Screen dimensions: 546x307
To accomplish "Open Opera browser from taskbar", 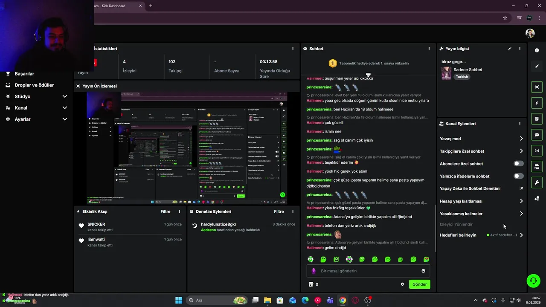I will 355,300.
